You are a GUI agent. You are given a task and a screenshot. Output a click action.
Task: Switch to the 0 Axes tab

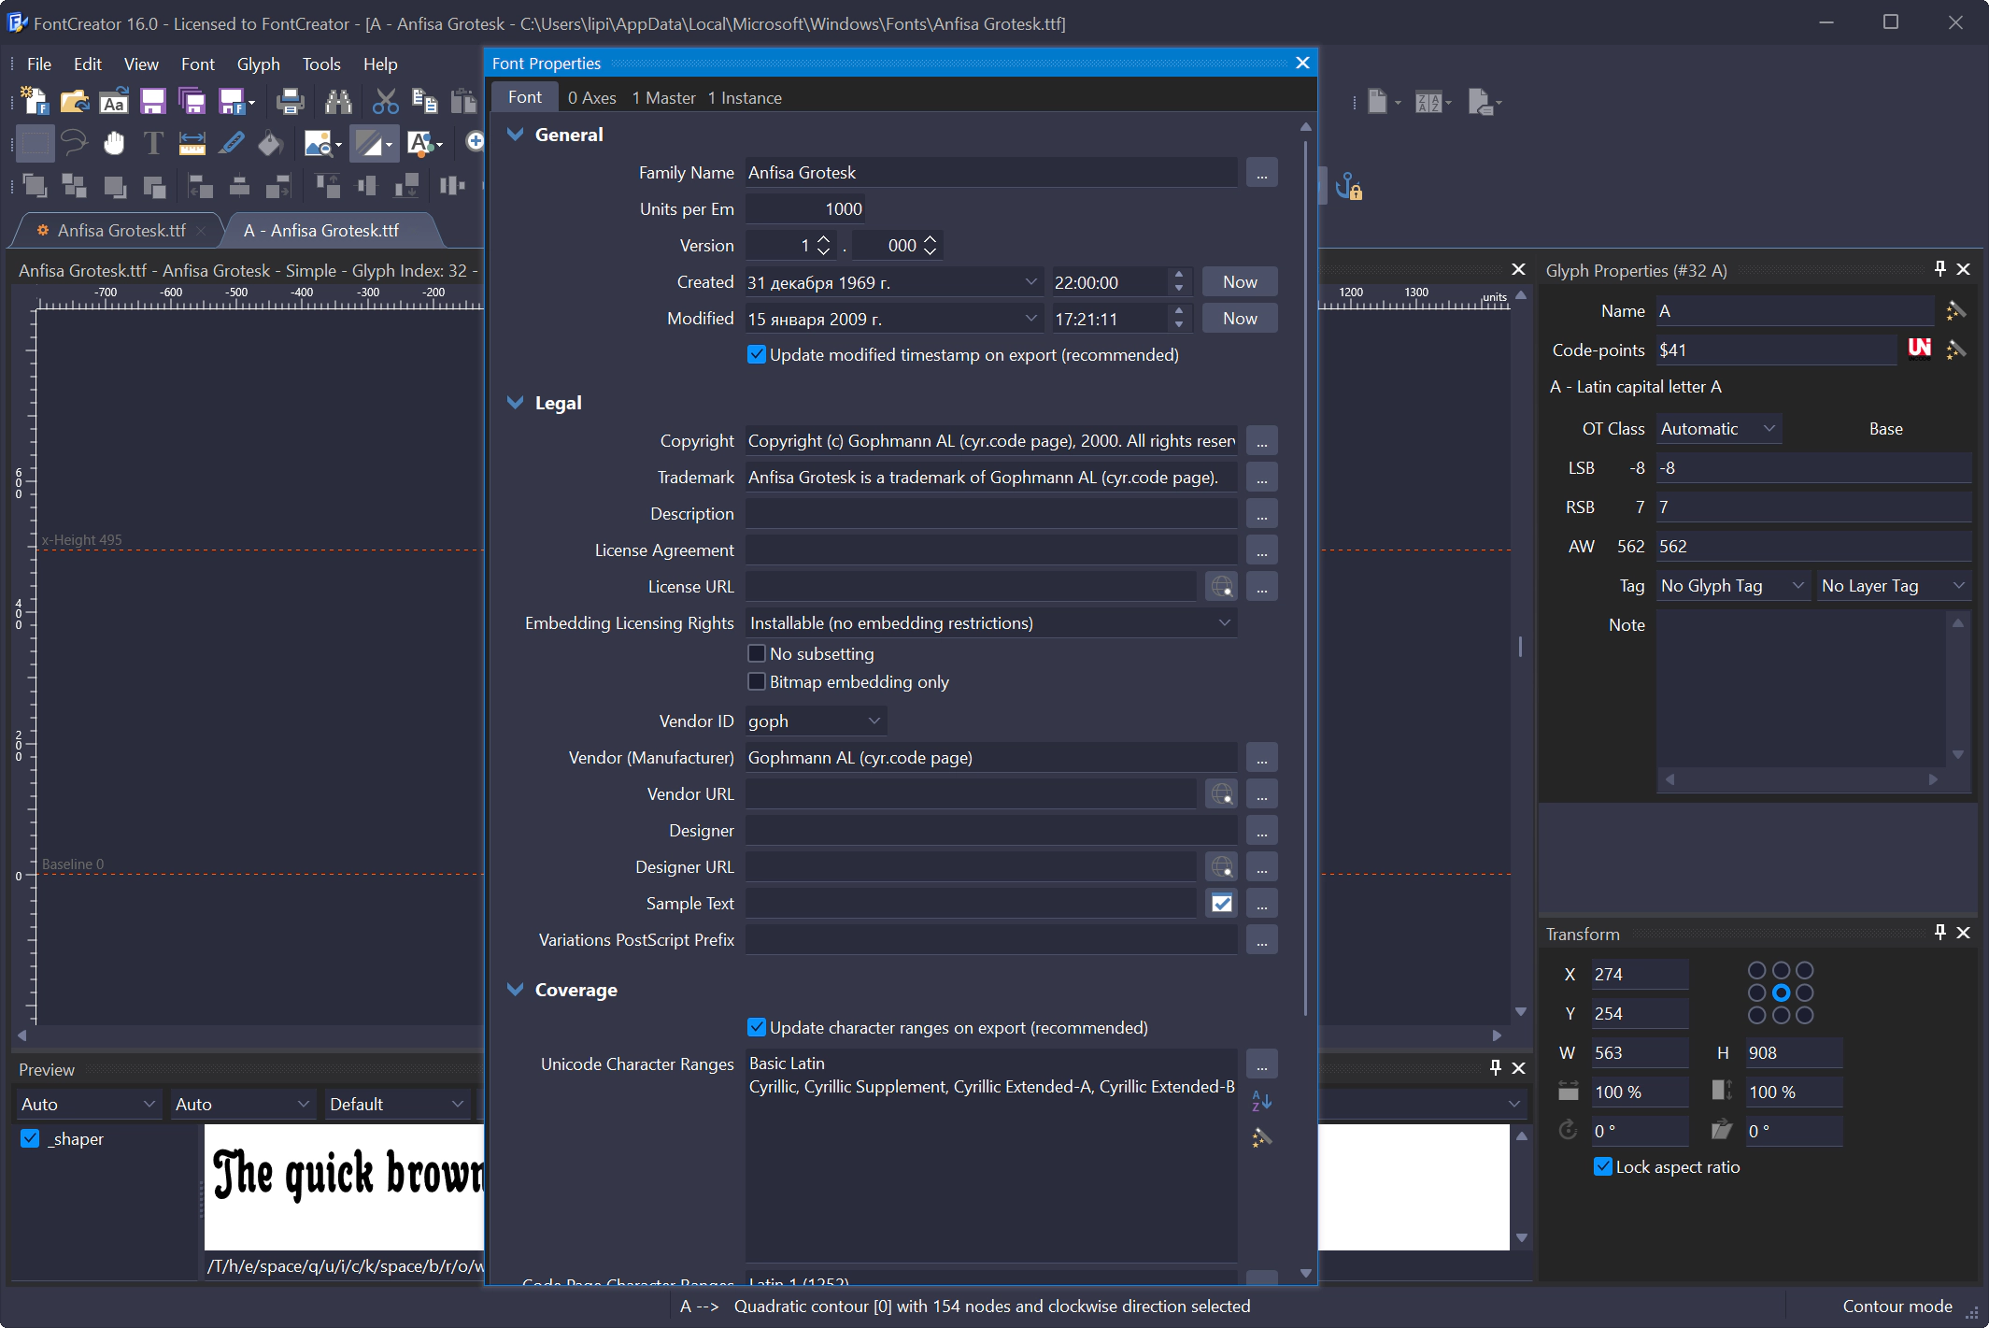pos(591,97)
